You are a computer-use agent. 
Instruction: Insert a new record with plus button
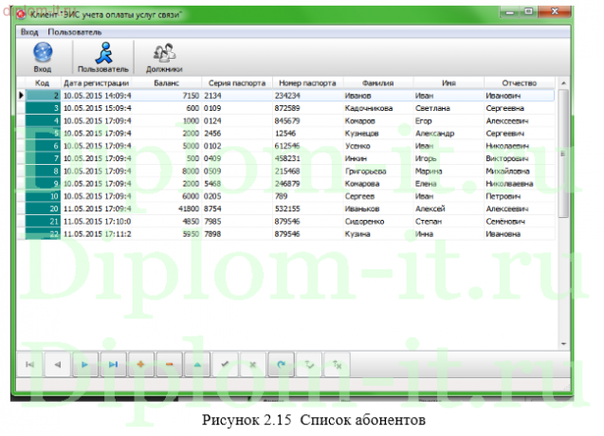pyautogui.click(x=141, y=363)
